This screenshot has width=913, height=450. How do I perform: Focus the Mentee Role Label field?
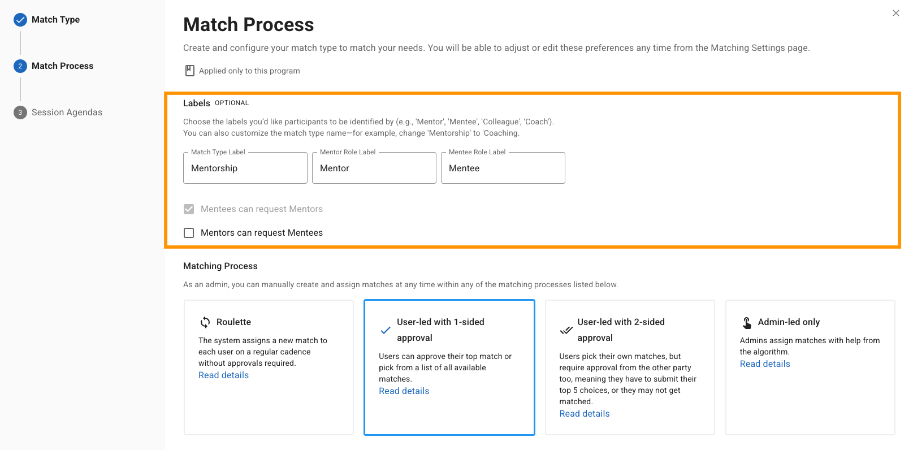[503, 168]
